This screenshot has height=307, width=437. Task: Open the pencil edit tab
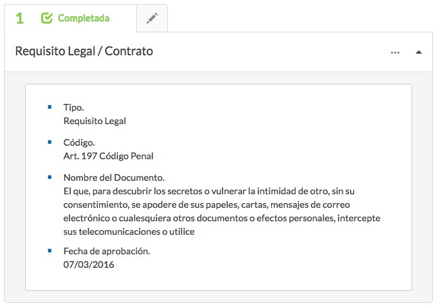152,19
